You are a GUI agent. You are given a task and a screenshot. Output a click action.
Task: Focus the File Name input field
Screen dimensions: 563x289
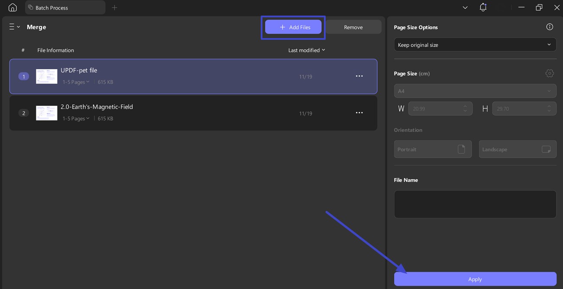click(x=475, y=204)
